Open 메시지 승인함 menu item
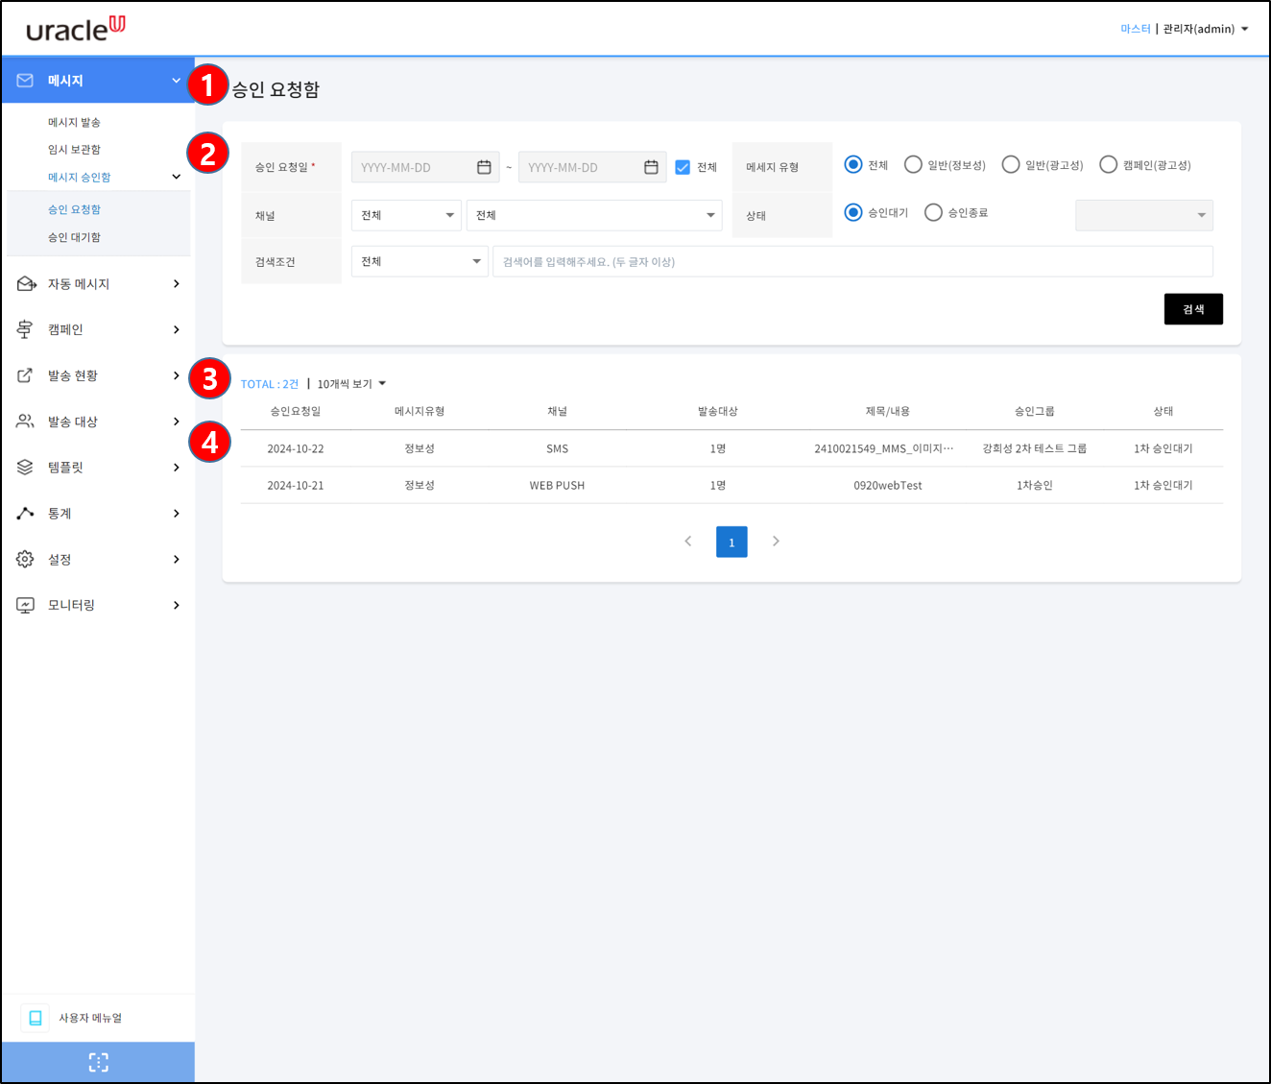This screenshot has width=1271, height=1084. point(80,177)
